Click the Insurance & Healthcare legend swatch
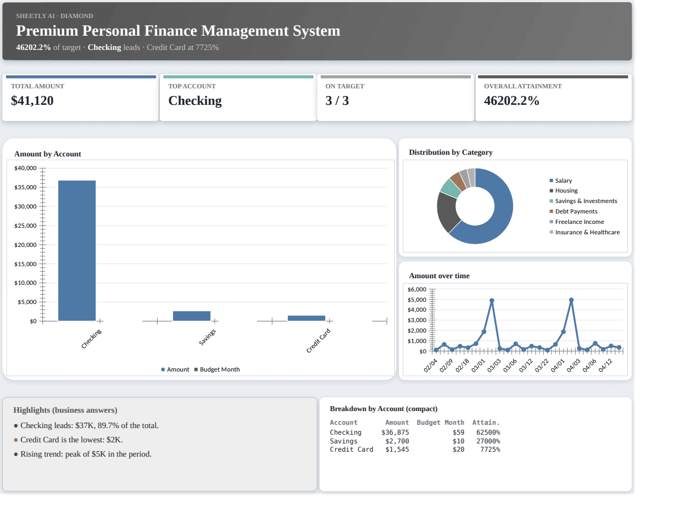 click(x=551, y=232)
